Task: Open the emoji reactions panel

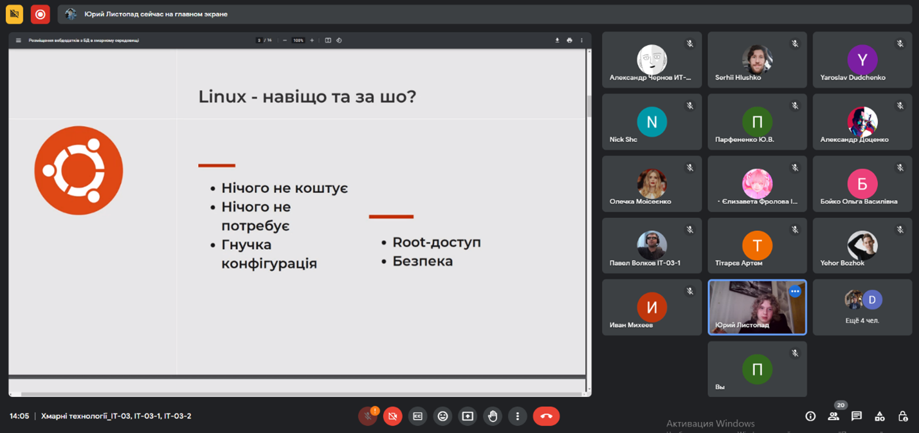Action: click(442, 416)
